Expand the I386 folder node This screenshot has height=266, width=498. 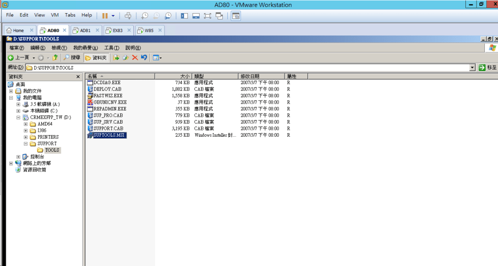26,130
